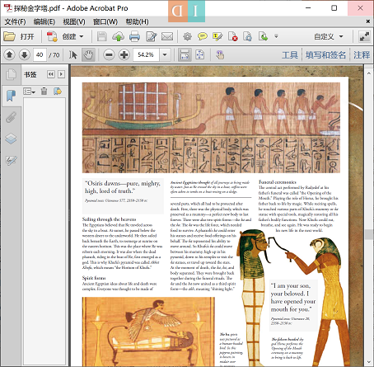Click the edit text and images icon

[152, 36]
